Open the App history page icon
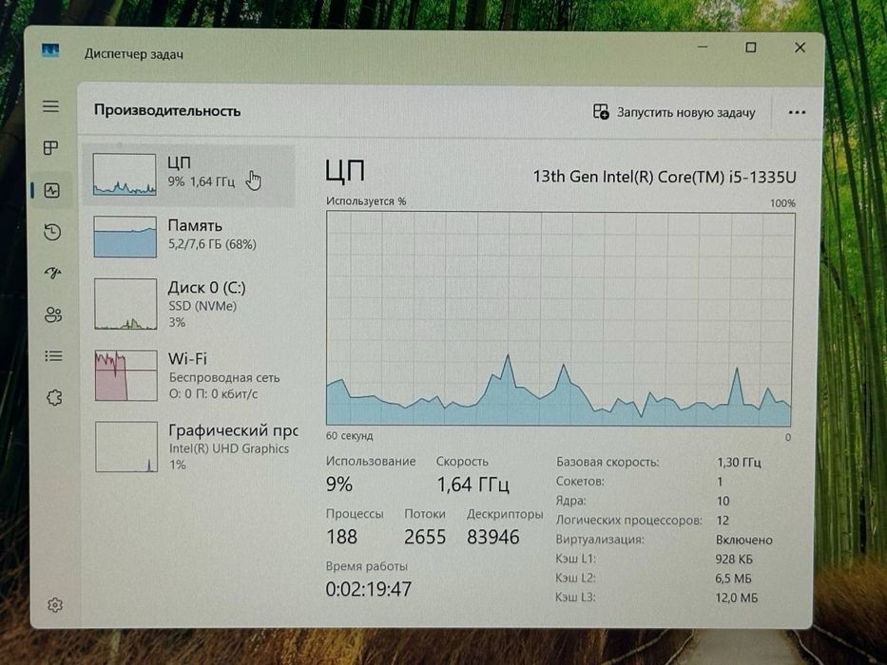Image resolution: width=887 pixels, height=665 pixels. 52,232
